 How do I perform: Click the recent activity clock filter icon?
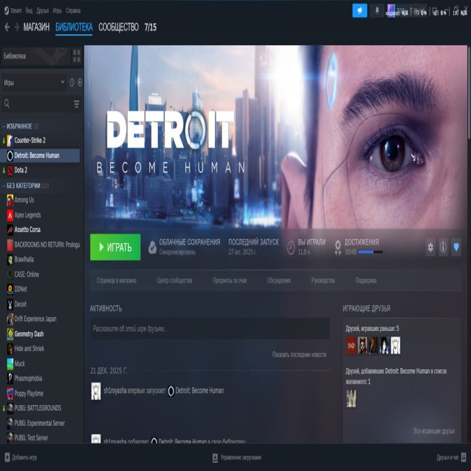coord(72,83)
